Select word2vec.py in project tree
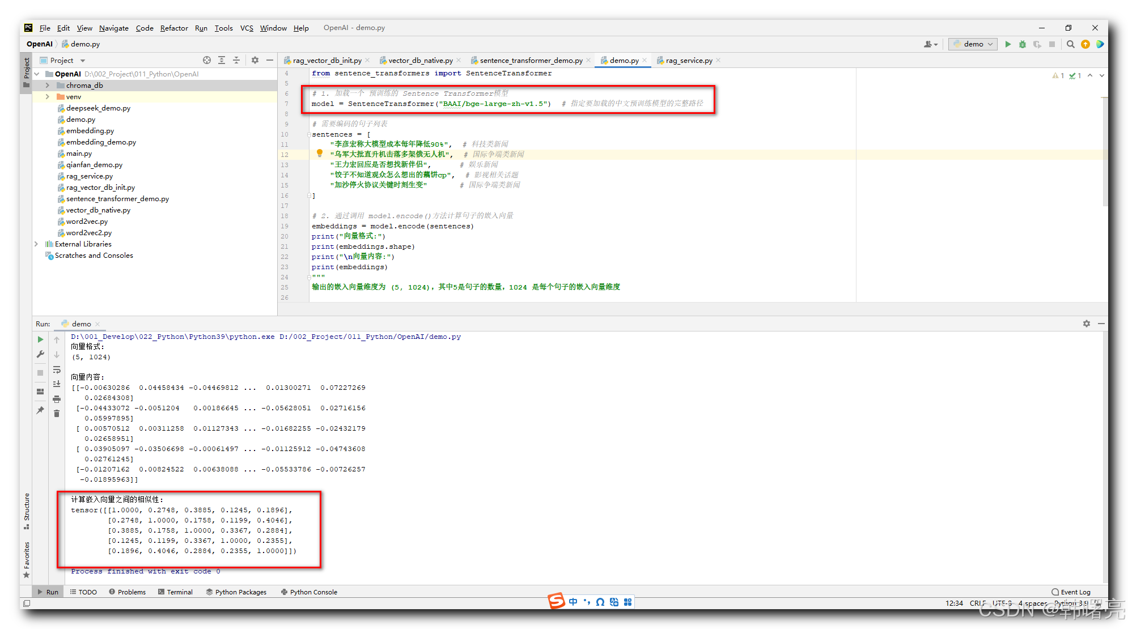This screenshot has height=629, width=1128. 87,222
